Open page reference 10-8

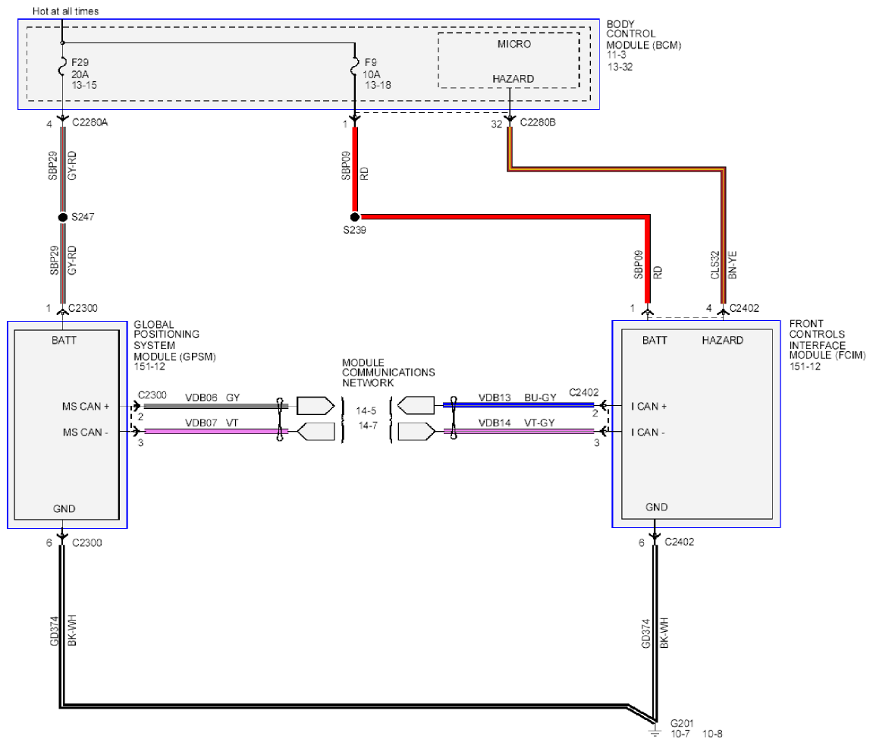(x=712, y=734)
